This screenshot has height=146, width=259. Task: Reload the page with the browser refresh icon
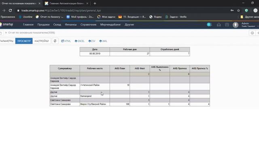(x=10, y=11)
